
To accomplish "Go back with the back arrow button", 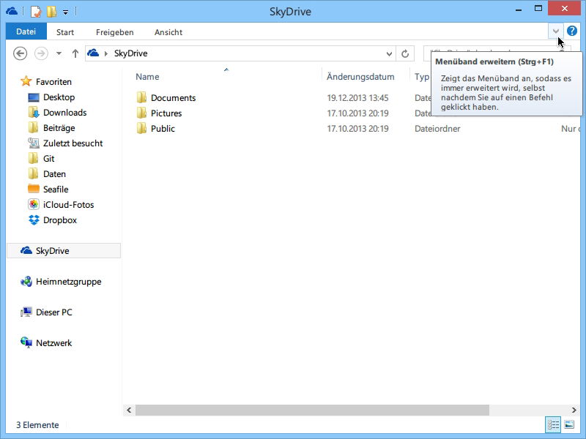I will pos(21,53).
